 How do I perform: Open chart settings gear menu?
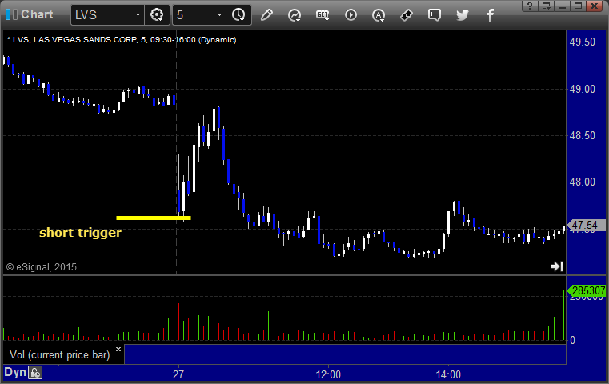click(x=157, y=15)
